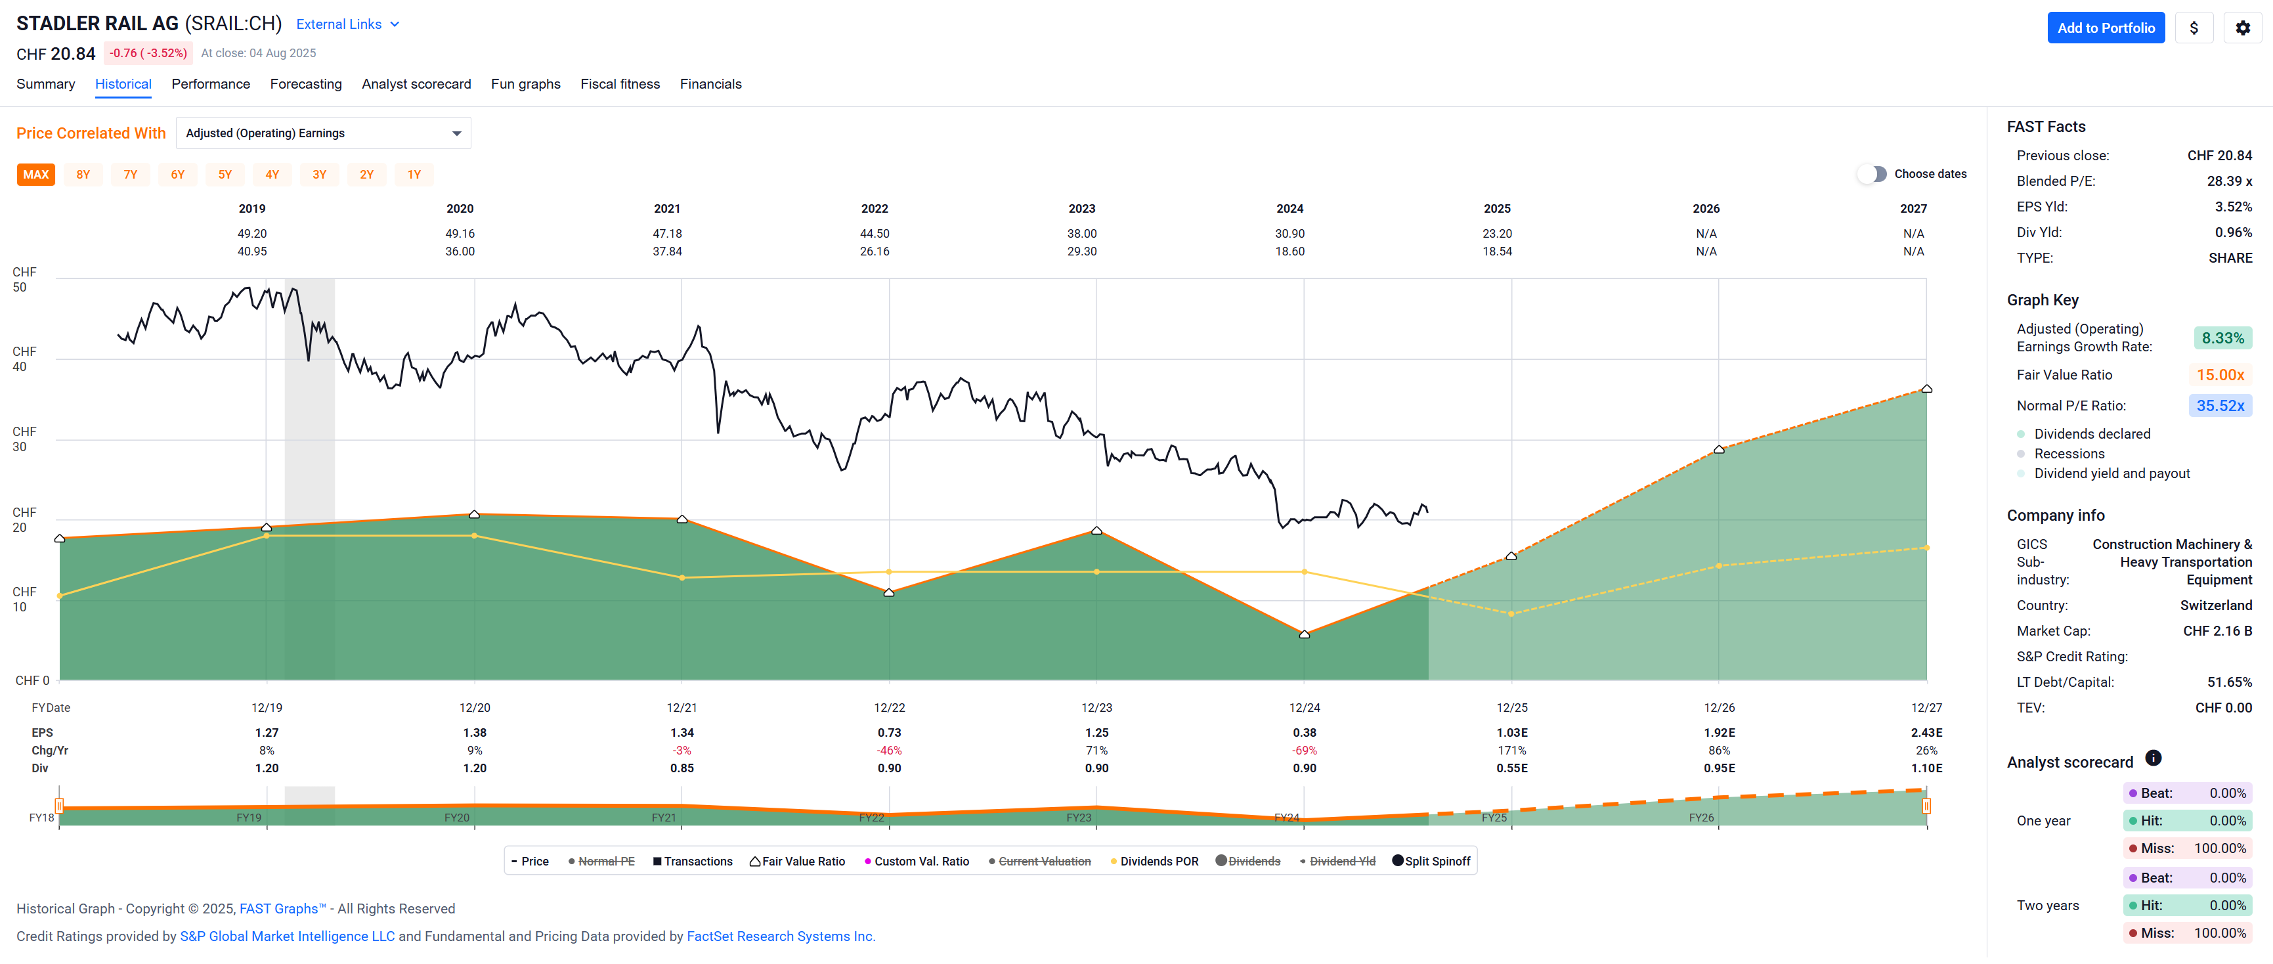This screenshot has height=964, width=2273.
Task: Click the 12/24 fair value triangle marker
Action: point(1304,635)
